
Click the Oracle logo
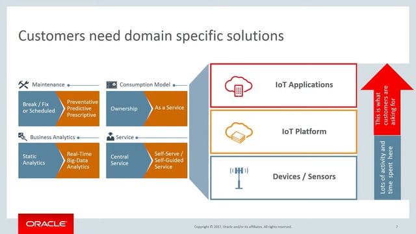pyautogui.click(x=46, y=224)
